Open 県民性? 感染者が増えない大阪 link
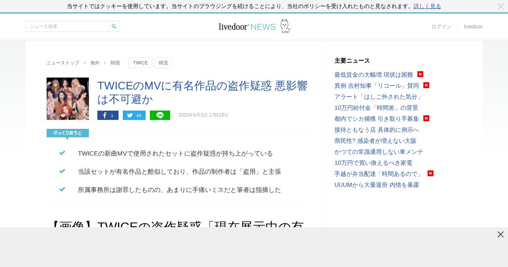The height and width of the screenshot is (267, 508). tap(375, 141)
